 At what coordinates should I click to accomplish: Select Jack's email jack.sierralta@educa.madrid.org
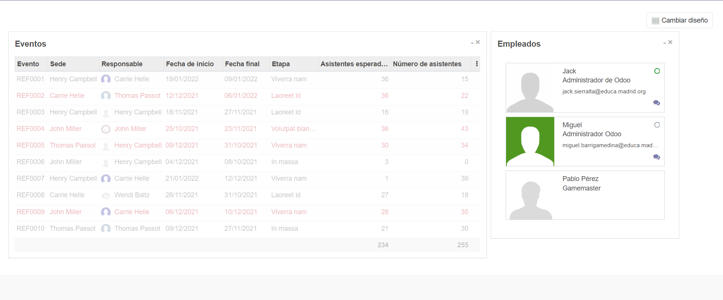tap(604, 91)
